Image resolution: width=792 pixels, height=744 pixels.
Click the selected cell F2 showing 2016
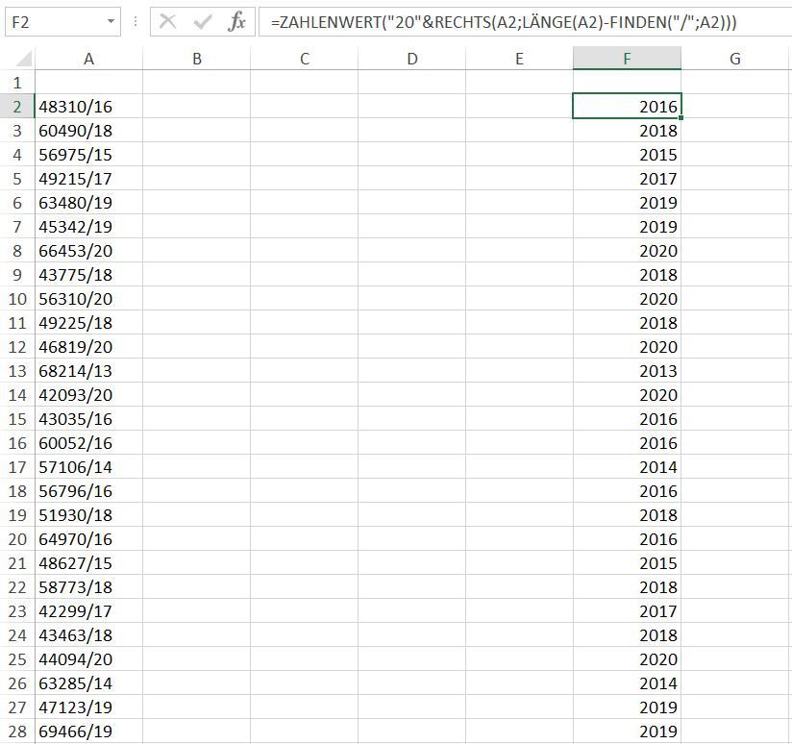coord(627,106)
